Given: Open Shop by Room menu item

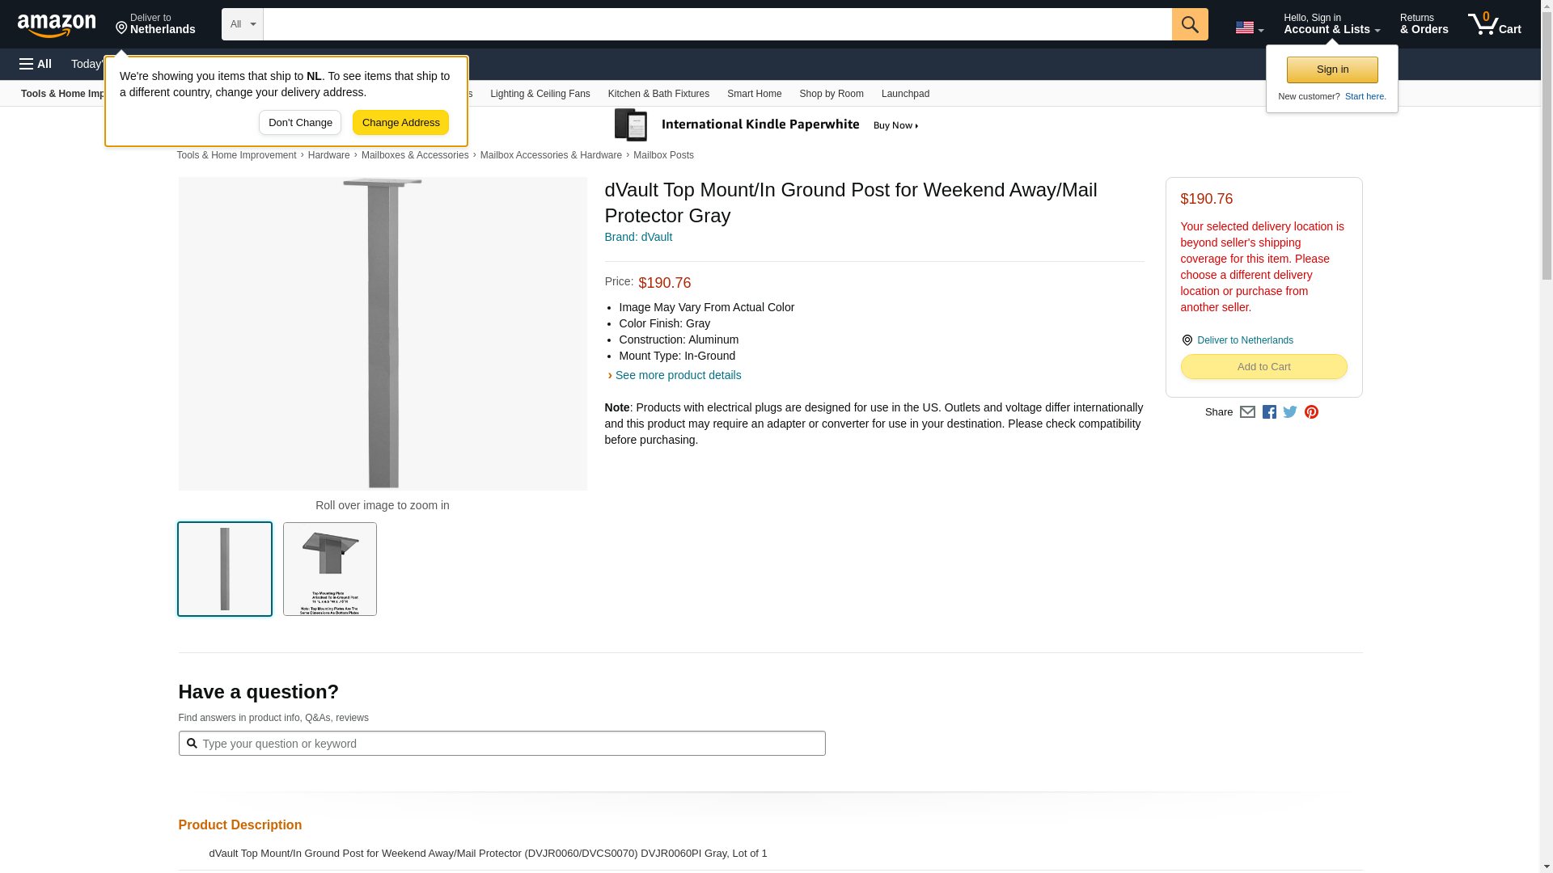Looking at the screenshot, I should click(x=831, y=94).
